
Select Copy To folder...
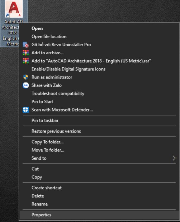click(x=99, y=142)
